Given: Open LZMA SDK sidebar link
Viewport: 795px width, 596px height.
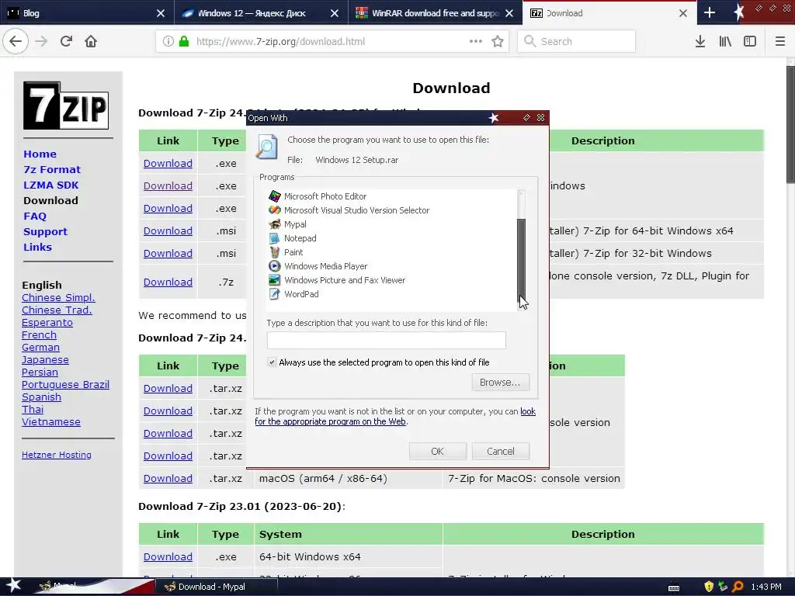Looking at the screenshot, I should click(x=50, y=185).
